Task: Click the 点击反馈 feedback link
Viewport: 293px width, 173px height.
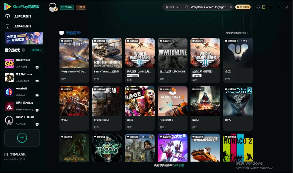Action: (x=179, y=165)
